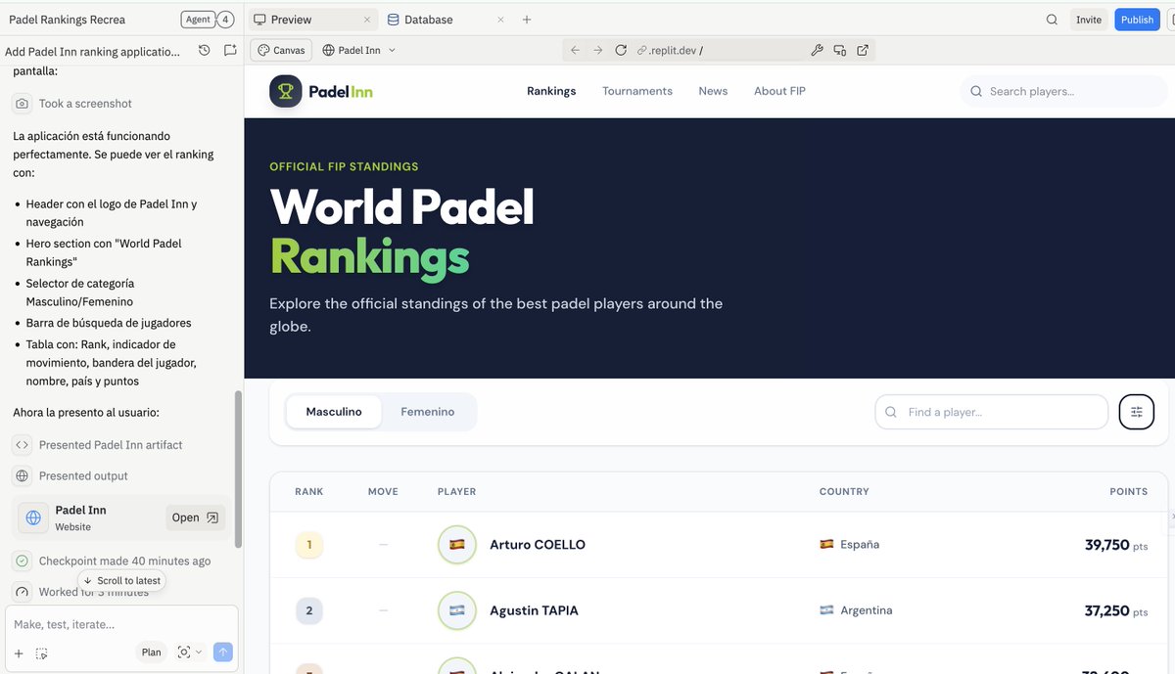This screenshot has height=674, width=1175.
Task: Click Scroll to latest button
Action: 121,580
